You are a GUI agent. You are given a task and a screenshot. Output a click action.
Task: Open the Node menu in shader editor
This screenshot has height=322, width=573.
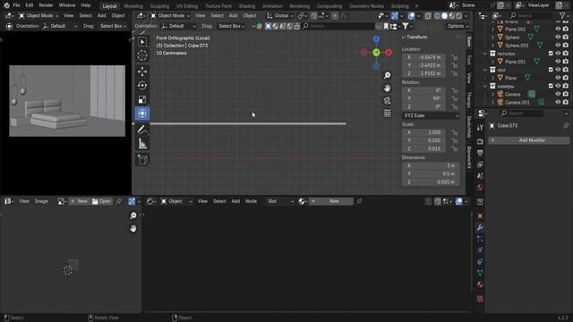click(x=251, y=201)
